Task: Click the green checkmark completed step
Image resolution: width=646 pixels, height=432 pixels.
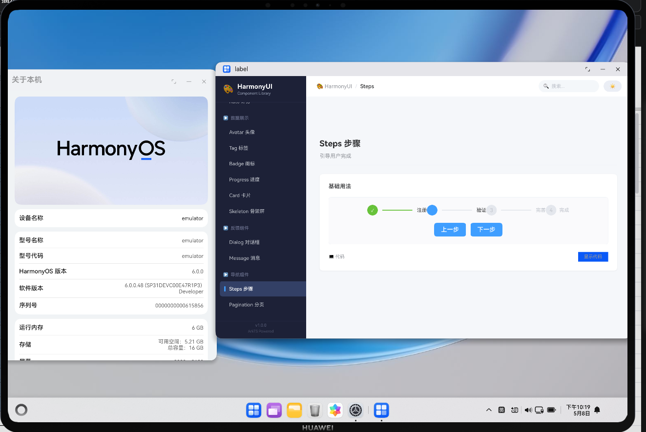Action: tap(373, 210)
